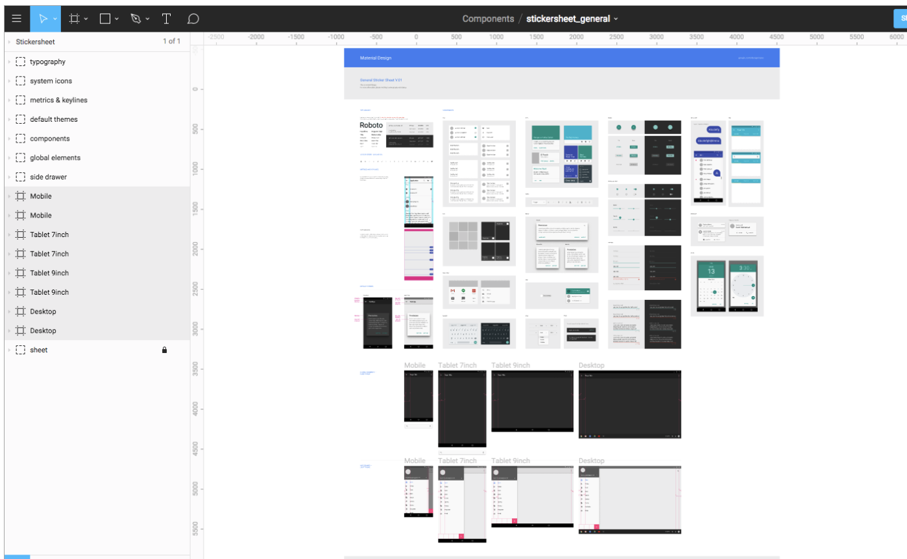Image resolution: width=907 pixels, height=559 pixels.
Task: Click the clock time picker showing 3:30
Action: (x=743, y=286)
